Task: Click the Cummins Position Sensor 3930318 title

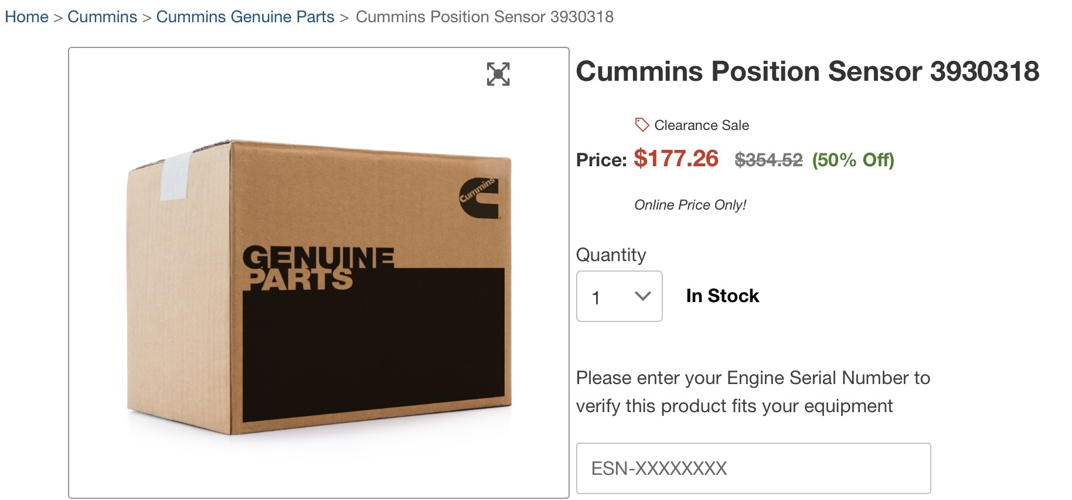Action: 808,71
